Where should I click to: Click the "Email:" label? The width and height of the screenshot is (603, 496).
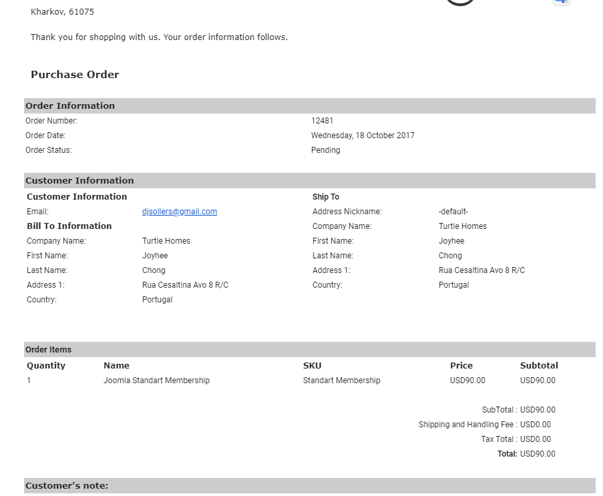(x=37, y=212)
